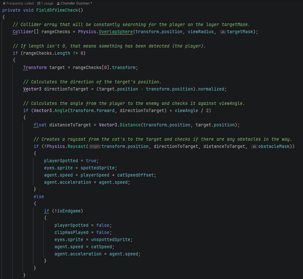Viewport: 303px width, 279px height.
Task: Click the 'normalized' property
Action: click(x=211, y=89)
